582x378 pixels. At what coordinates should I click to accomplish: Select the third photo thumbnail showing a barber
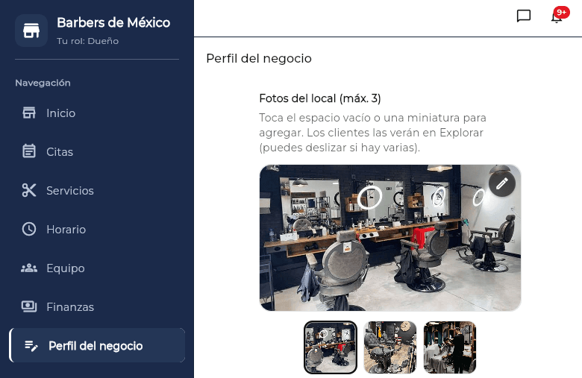click(x=450, y=347)
